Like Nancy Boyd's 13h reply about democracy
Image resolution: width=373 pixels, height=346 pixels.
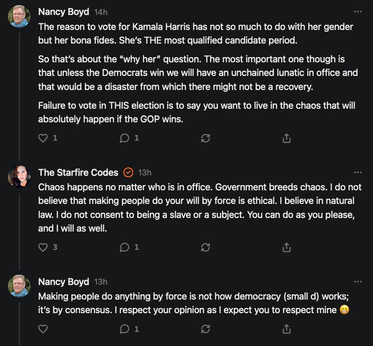click(43, 329)
